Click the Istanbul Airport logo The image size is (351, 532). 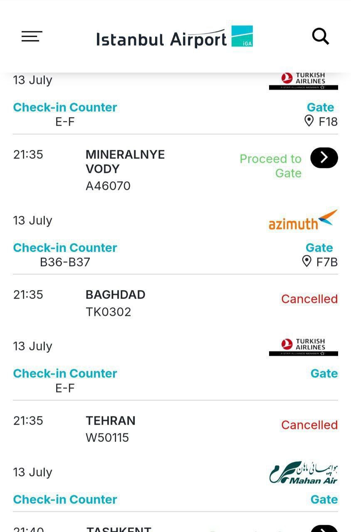click(175, 37)
